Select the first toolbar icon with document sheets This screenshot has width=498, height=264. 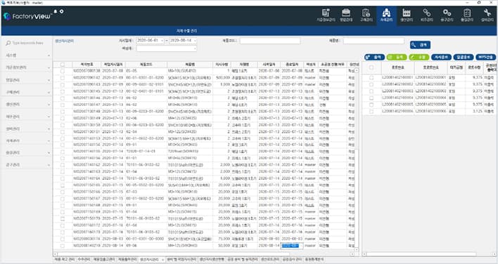pos(326,15)
